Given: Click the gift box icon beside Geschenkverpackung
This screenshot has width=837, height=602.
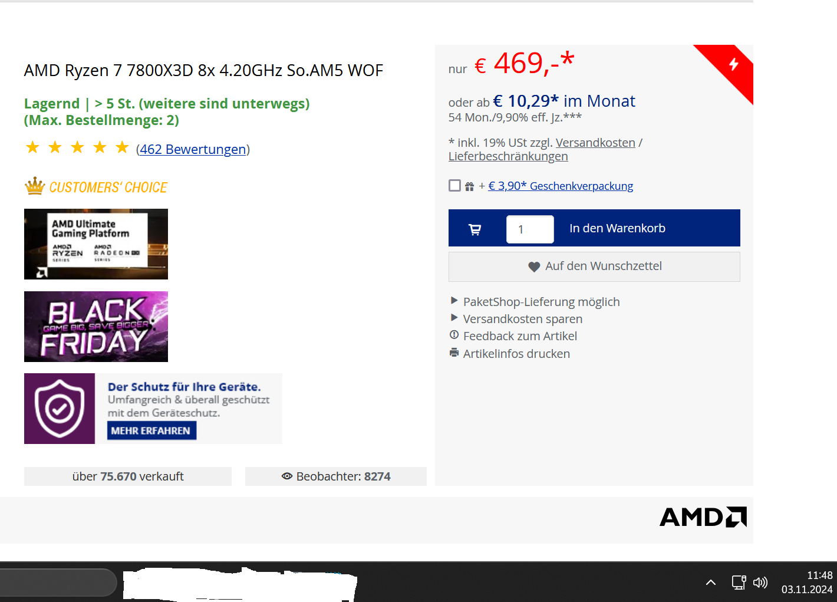Looking at the screenshot, I should tap(469, 186).
